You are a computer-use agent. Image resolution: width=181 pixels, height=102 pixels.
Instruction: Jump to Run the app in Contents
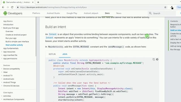pos(175,50)
